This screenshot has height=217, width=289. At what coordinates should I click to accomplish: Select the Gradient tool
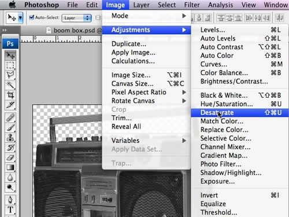pyautogui.click(x=10, y=167)
